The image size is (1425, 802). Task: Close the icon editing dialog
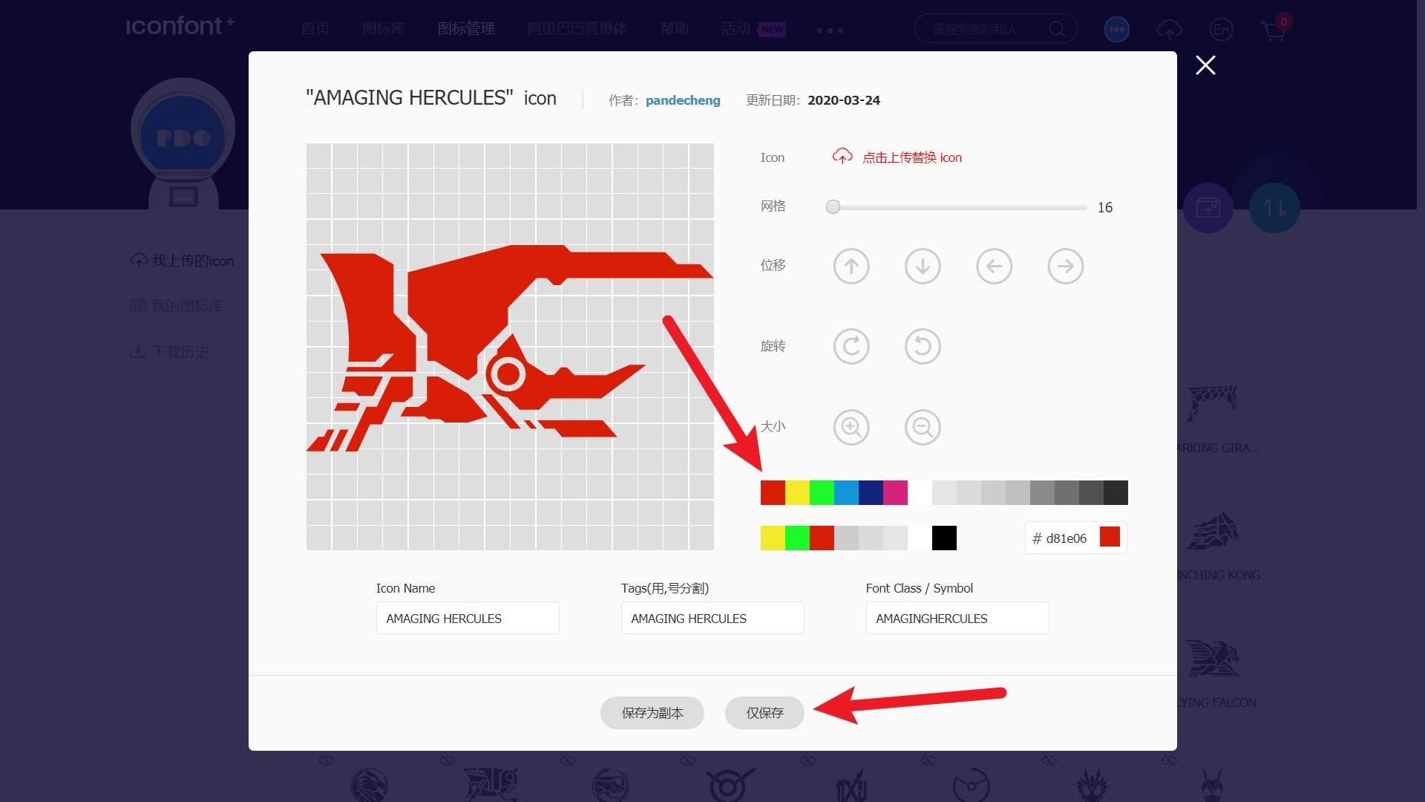point(1205,65)
